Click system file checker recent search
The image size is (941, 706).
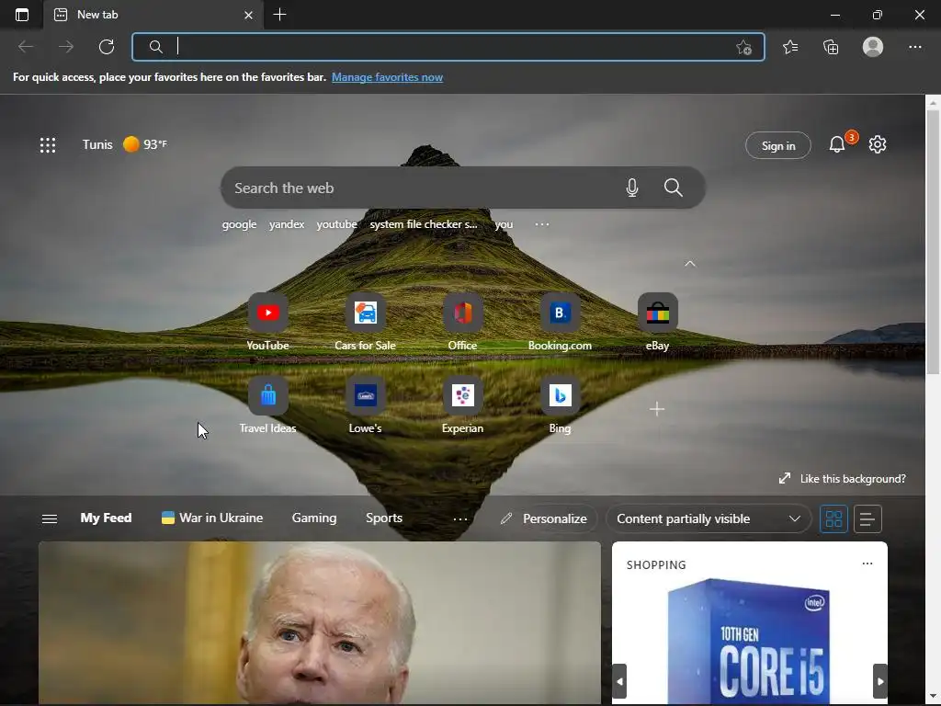(x=424, y=224)
